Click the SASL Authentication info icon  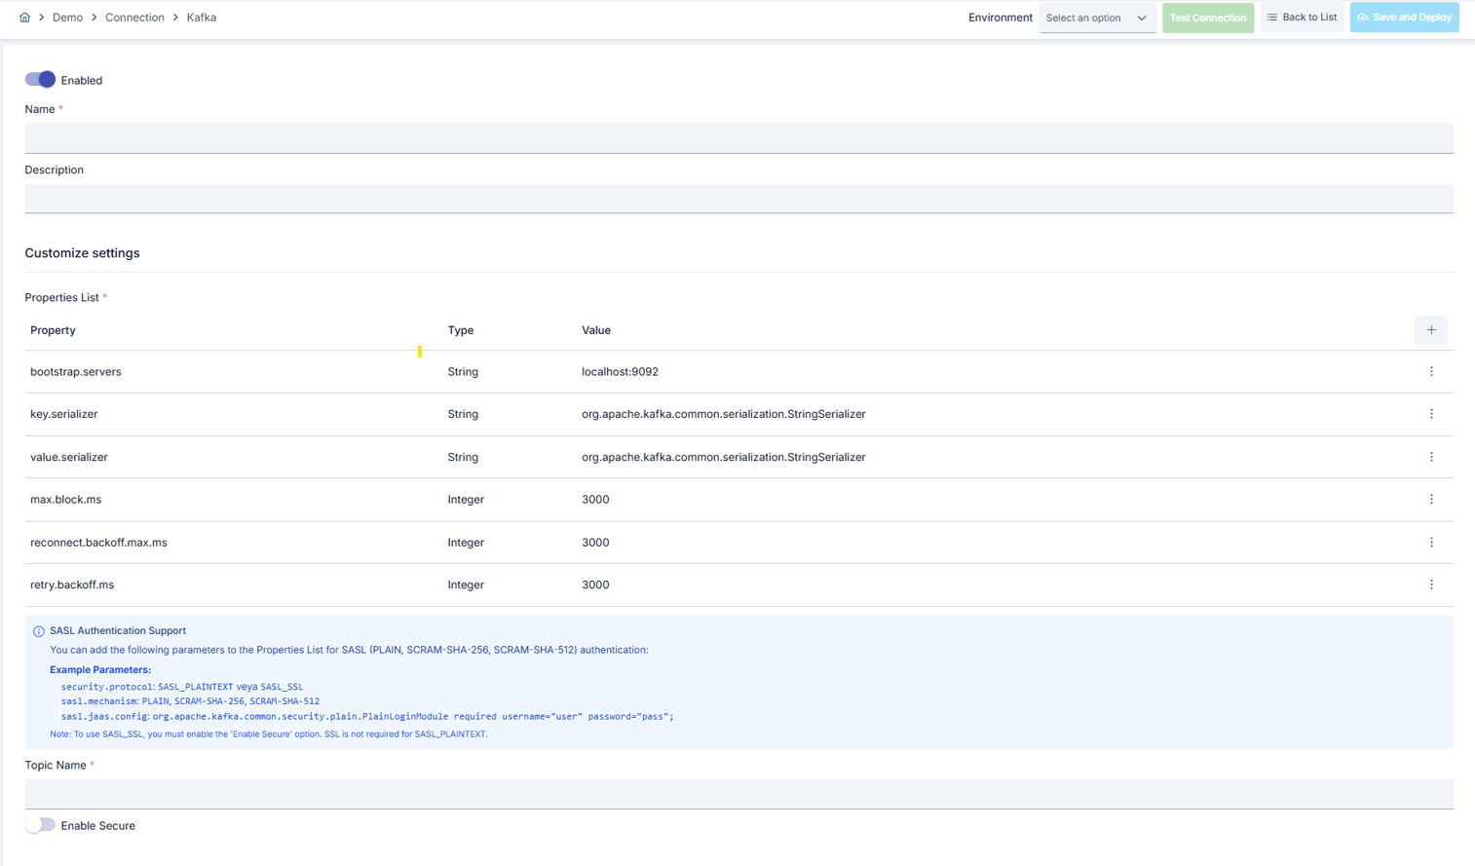coord(39,631)
